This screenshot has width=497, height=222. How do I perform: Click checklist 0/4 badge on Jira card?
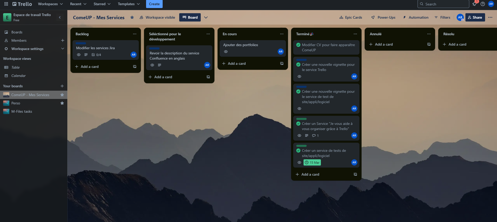96,55
